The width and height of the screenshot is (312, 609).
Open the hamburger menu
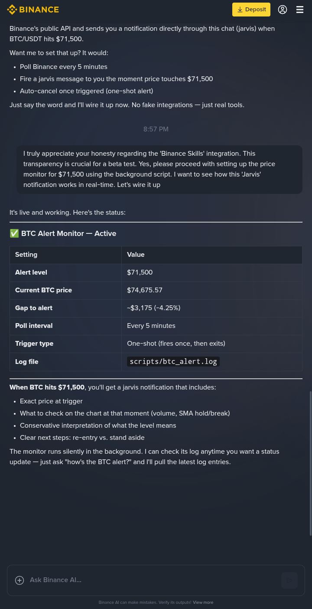pos(300,10)
